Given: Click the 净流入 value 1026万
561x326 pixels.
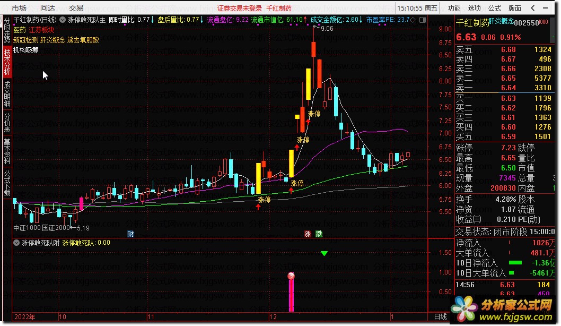Looking at the screenshot, I should [543, 243].
